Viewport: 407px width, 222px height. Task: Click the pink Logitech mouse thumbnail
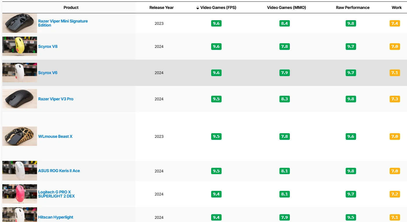coord(20,194)
